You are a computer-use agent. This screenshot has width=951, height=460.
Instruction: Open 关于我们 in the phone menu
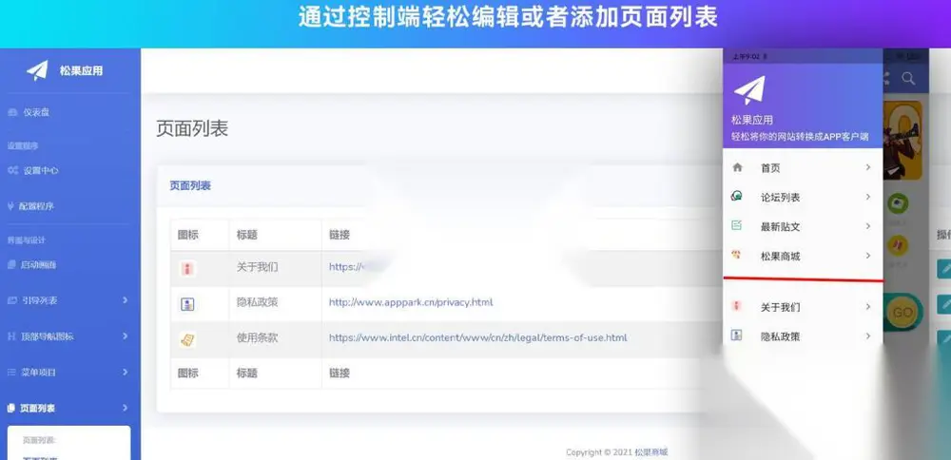781,307
